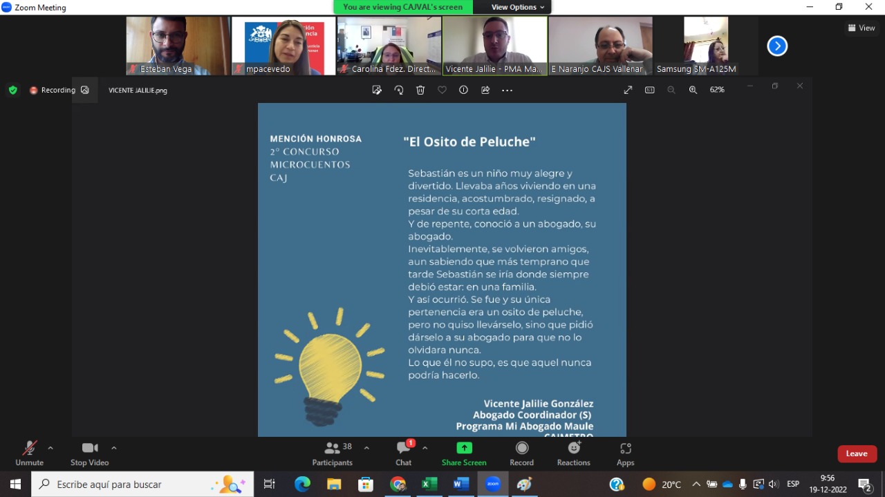Show next participants with blue arrow

click(777, 46)
